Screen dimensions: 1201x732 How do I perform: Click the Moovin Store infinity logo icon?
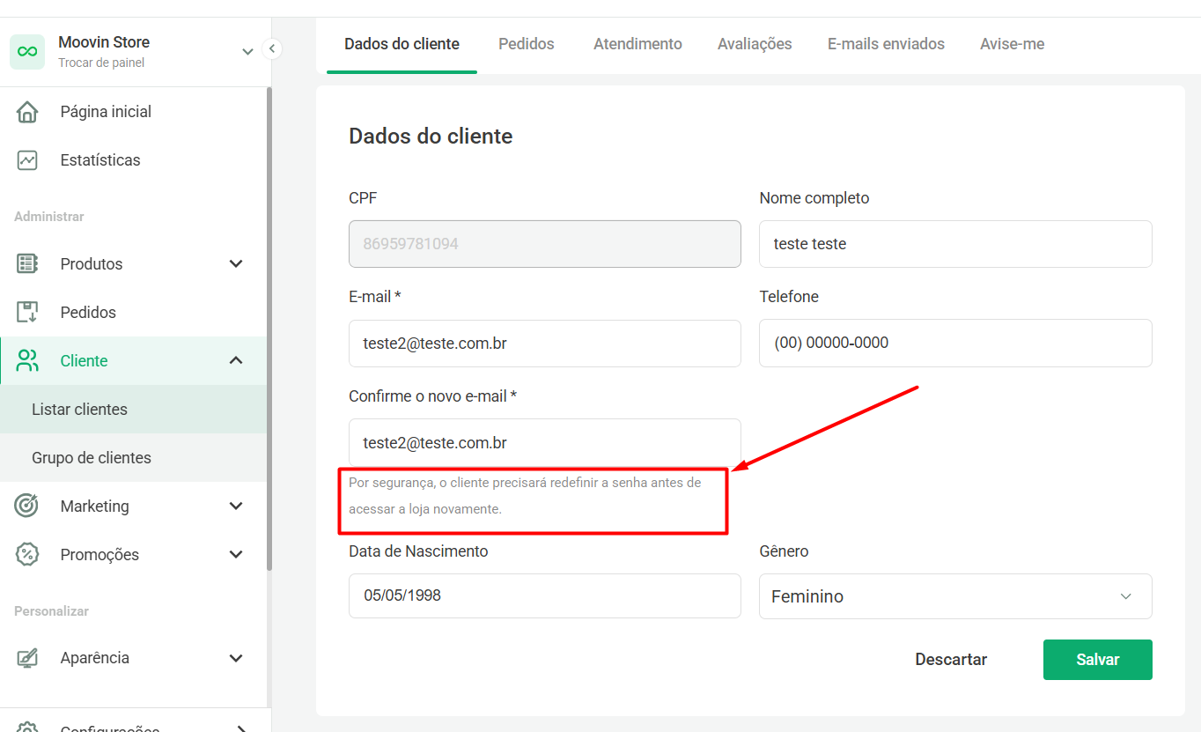pyautogui.click(x=27, y=51)
